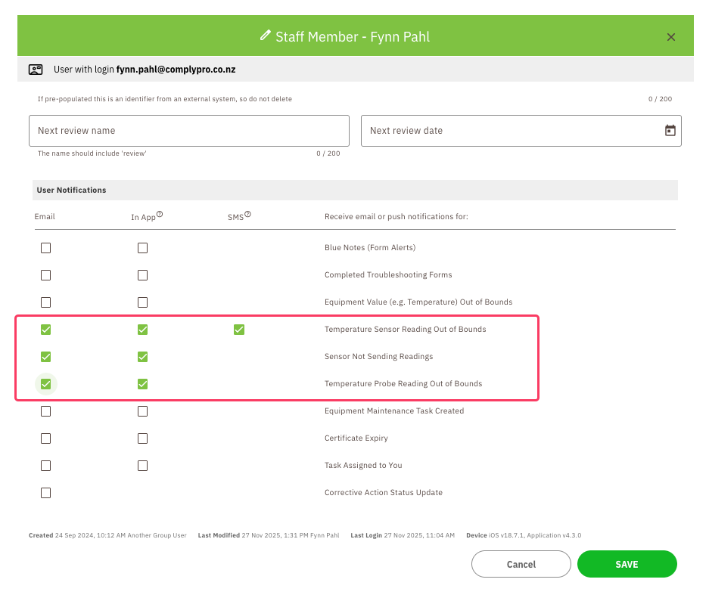Image resolution: width=709 pixels, height=601 pixels.
Task: Click the login email fynn.pahl@complypro.co.nz
Action: click(176, 70)
